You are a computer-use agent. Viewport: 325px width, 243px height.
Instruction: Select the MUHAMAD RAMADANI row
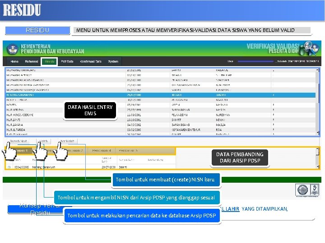[x=161, y=70]
